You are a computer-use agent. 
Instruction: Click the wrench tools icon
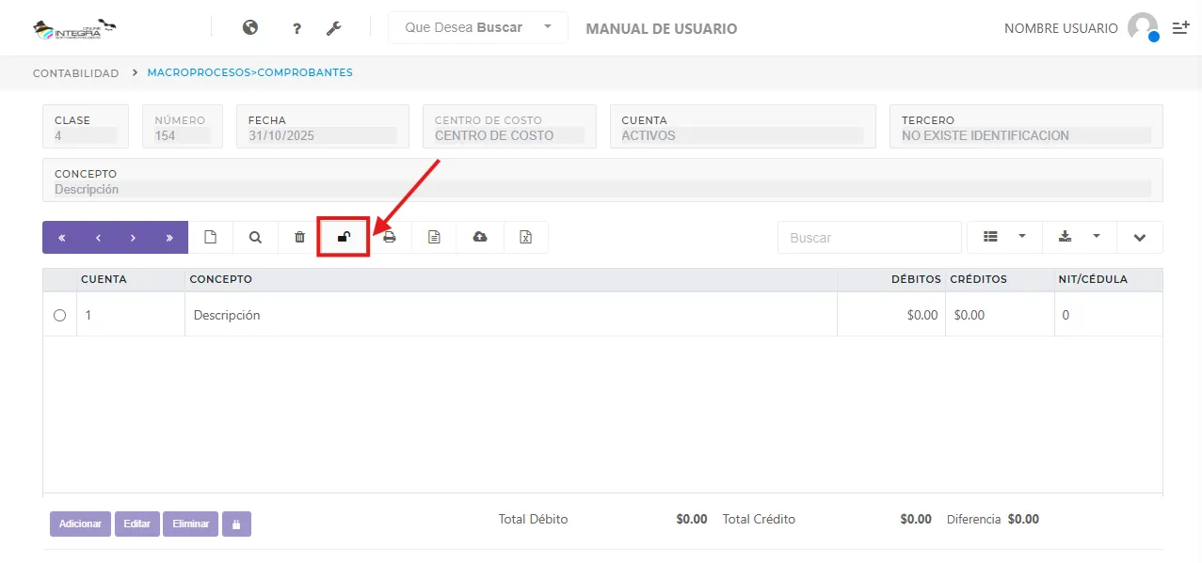[333, 28]
